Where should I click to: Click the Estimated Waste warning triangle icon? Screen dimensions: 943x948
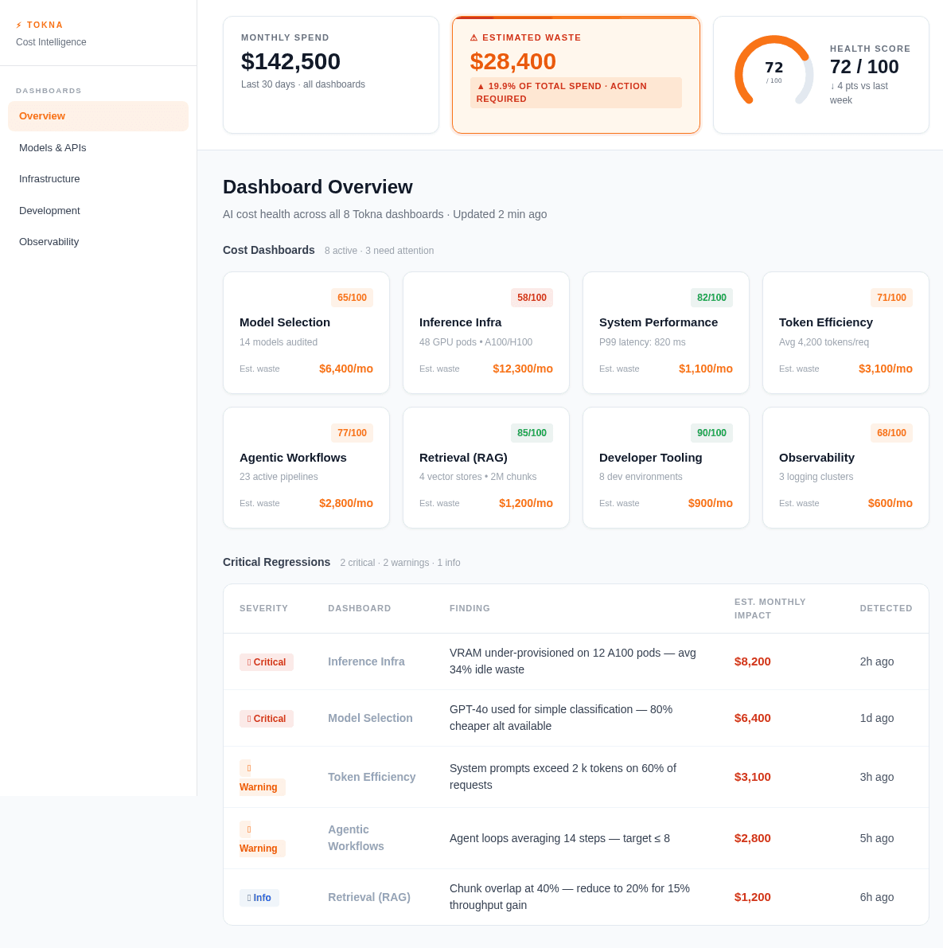pyautogui.click(x=474, y=37)
